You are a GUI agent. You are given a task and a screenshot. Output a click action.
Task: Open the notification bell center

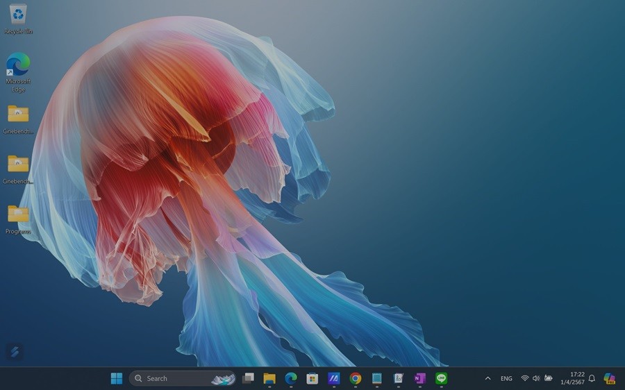pyautogui.click(x=592, y=378)
